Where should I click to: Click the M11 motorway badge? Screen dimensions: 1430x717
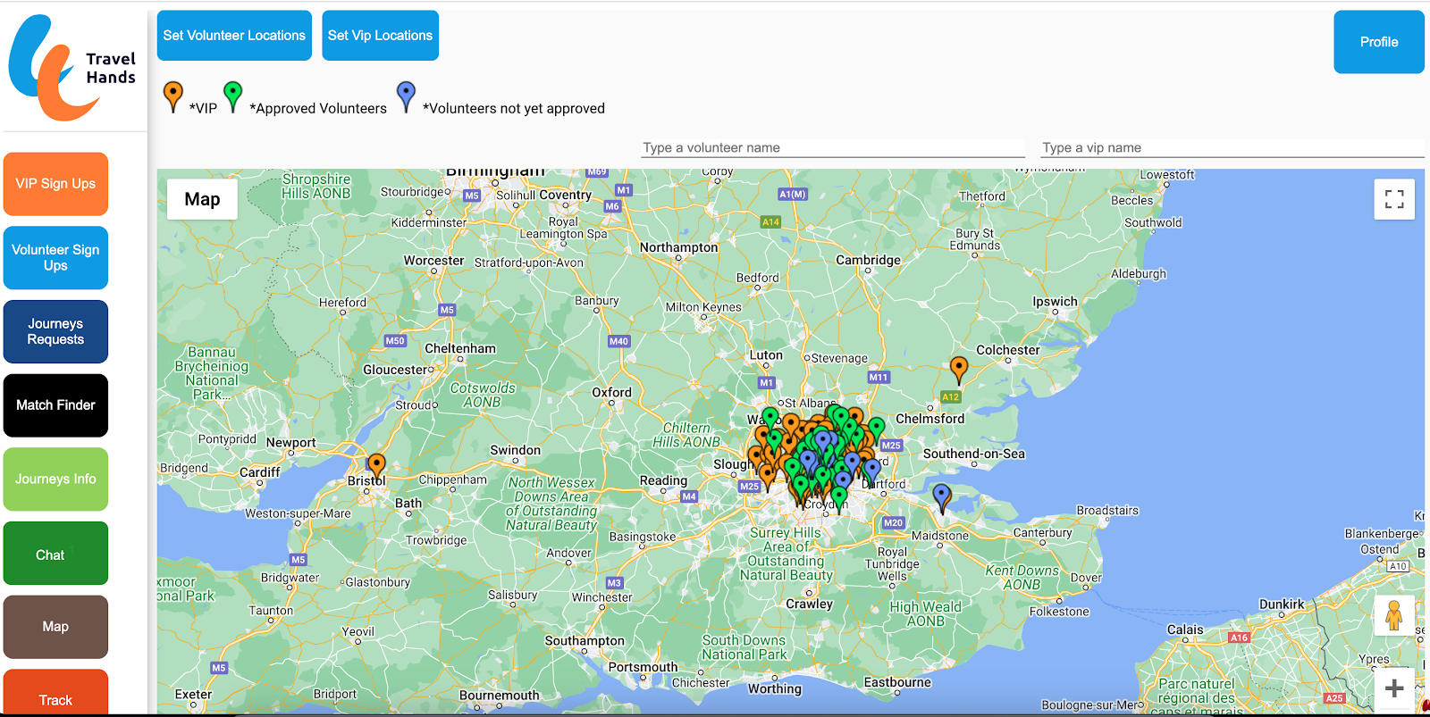point(879,377)
